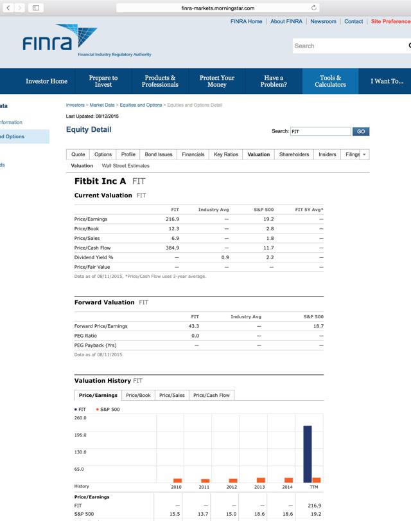This screenshot has height=521, width=411.
Task: Select the Valuation main tab
Action: click(258, 154)
